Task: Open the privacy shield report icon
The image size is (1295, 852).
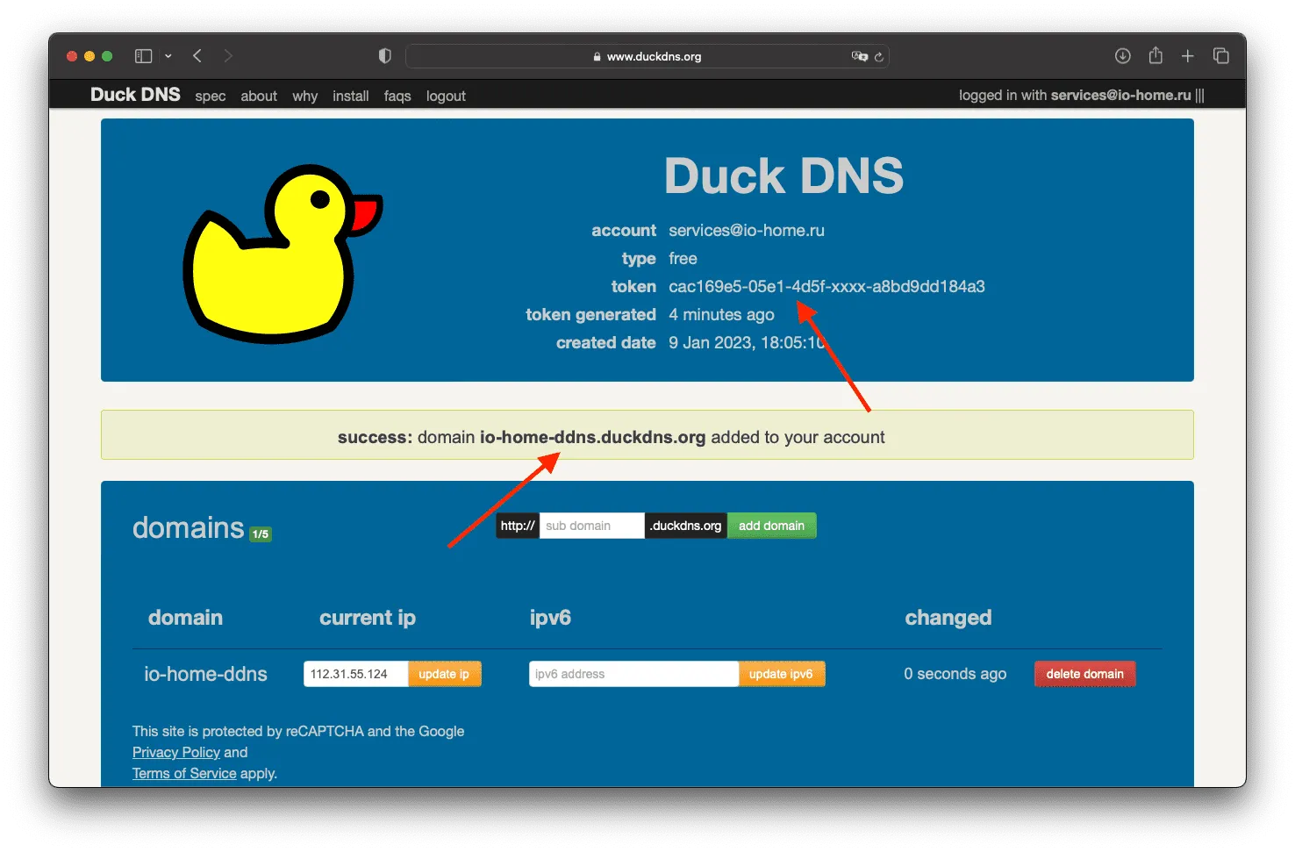Action: click(384, 56)
